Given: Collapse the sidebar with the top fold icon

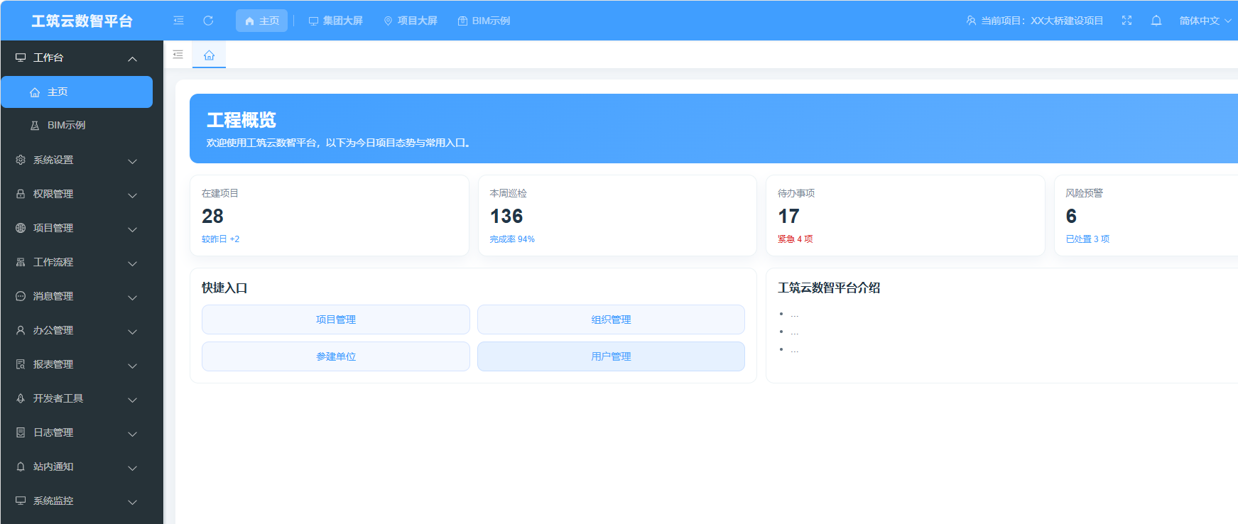Looking at the screenshot, I should click(x=178, y=21).
